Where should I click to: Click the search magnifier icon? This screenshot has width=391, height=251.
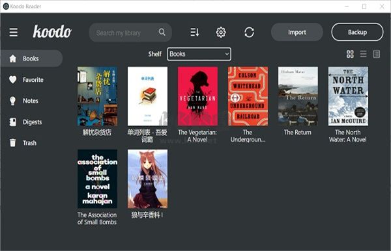tap(162, 32)
